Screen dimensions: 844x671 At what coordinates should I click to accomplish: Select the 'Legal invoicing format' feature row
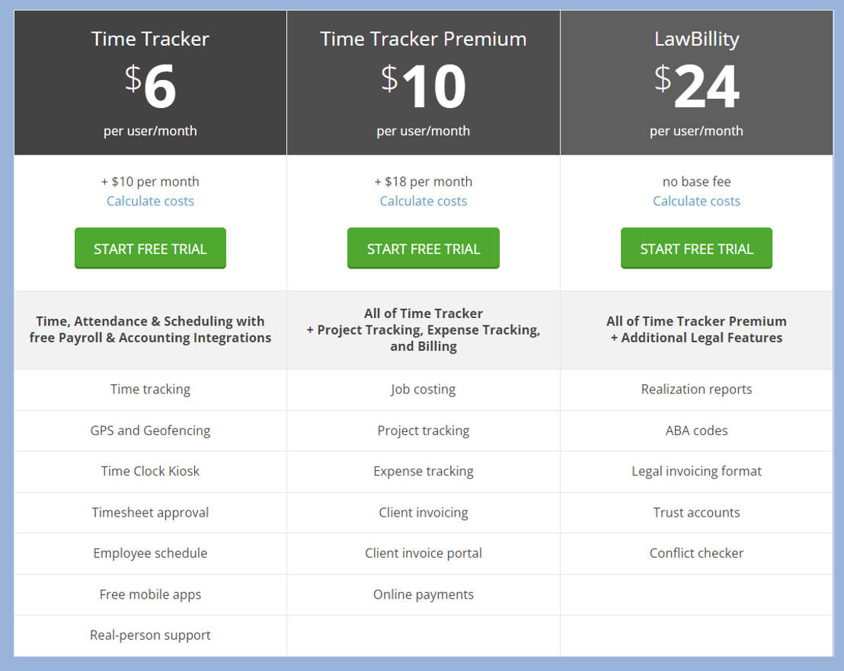pyautogui.click(x=696, y=472)
